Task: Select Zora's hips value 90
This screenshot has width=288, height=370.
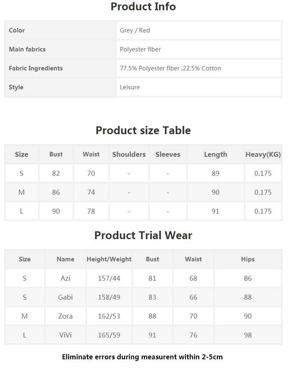Action: 248,316
